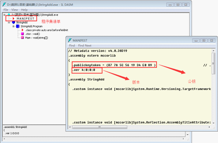Collapse the StringAdd.Program class node
The width and height of the screenshot is (218, 143).
tap(13, 26)
